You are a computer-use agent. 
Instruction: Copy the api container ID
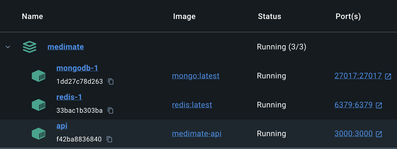(x=109, y=139)
